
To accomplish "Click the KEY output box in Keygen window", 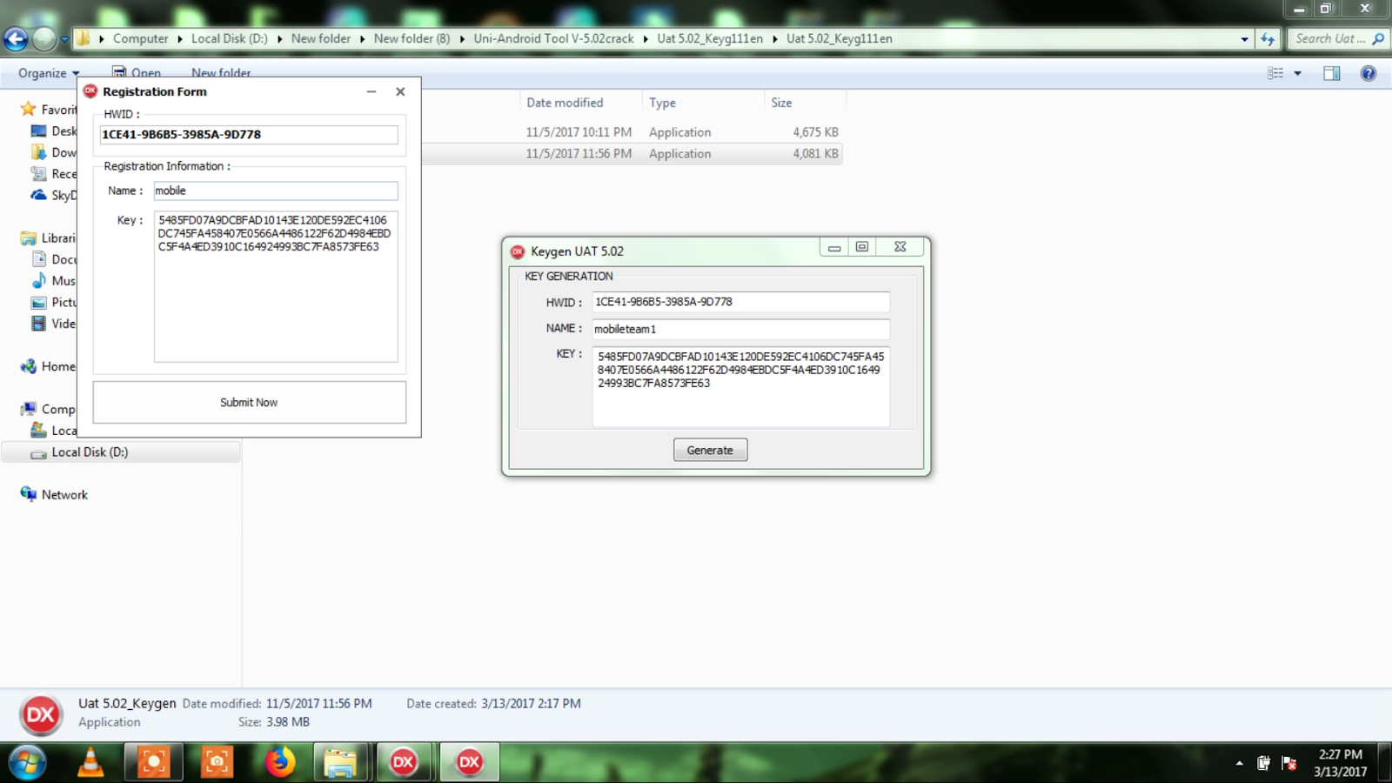I will [740, 387].
